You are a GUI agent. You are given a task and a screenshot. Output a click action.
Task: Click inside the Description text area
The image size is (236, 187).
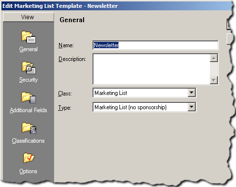(x=151, y=69)
